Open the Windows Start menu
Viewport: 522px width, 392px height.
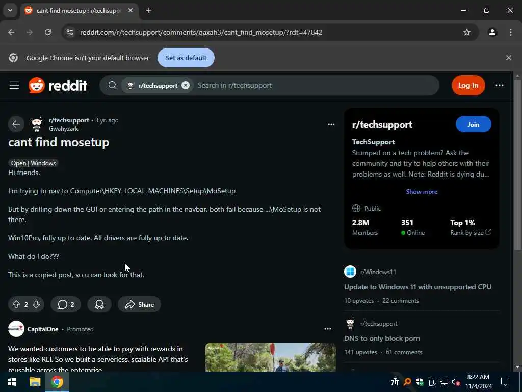coord(12,382)
